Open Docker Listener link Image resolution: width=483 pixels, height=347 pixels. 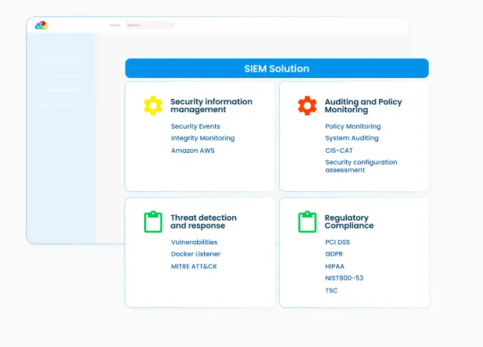coord(195,254)
